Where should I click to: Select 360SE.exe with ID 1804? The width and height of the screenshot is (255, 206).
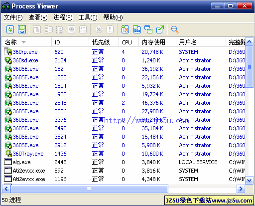click(x=25, y=86)
